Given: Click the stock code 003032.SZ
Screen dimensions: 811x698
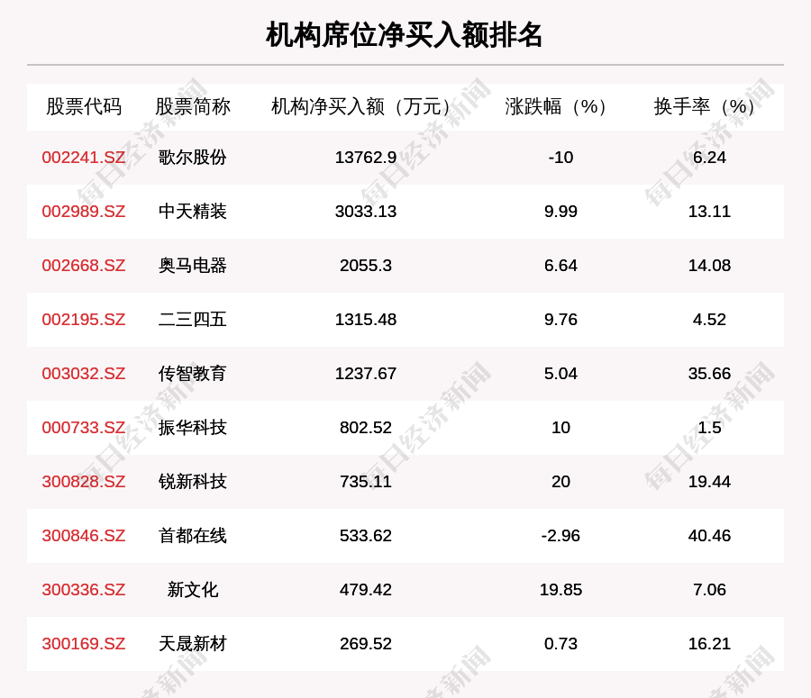Looking at the screenshot, I should coord(83,374).
